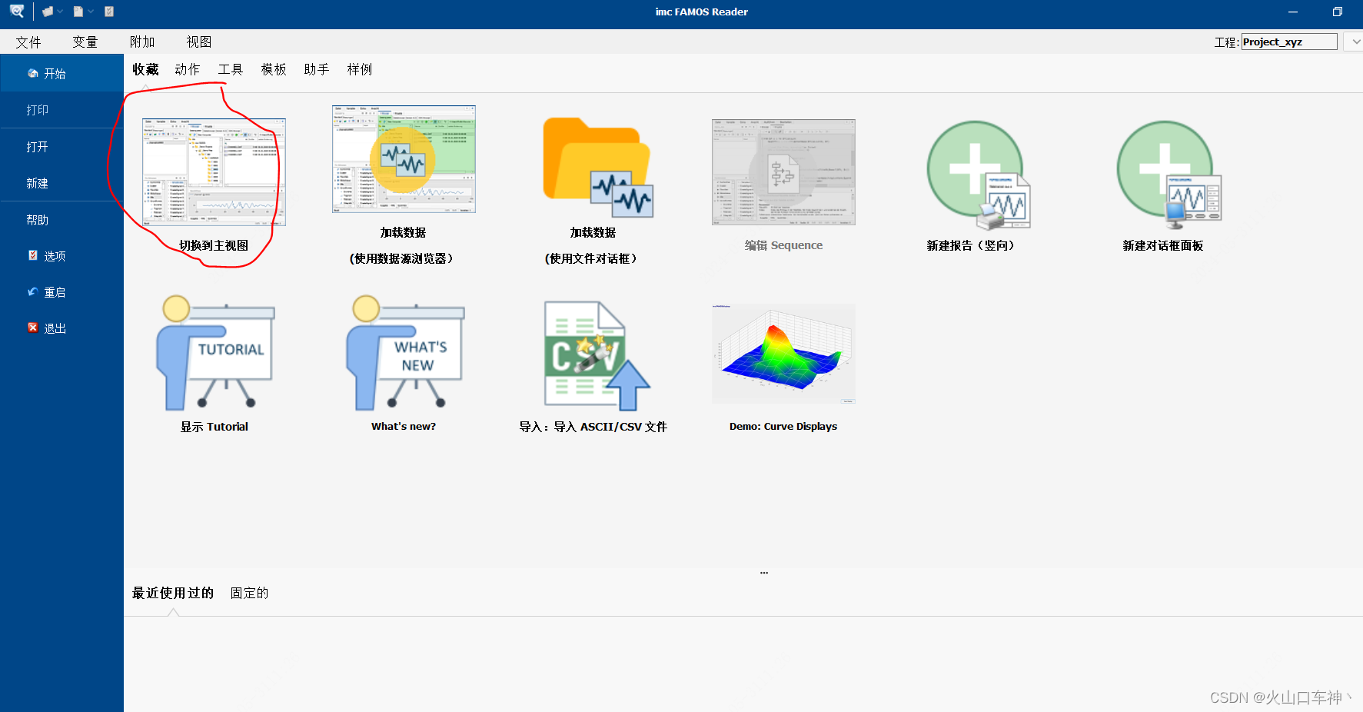Screen dimensions: 1363x712
Task: Select 新建 in the left sidebar
Action: coord(62,183)
